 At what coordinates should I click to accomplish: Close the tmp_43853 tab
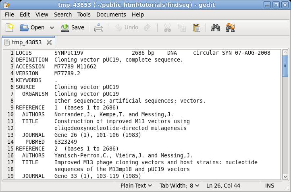pos(49,42)
